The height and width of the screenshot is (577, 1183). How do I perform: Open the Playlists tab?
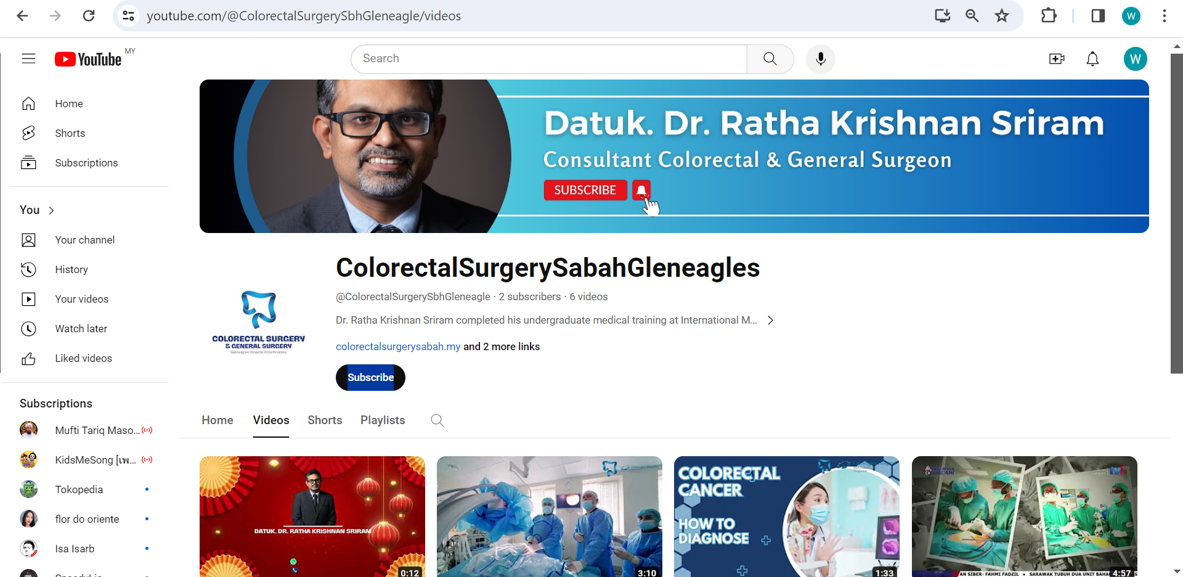pos(383,420)
